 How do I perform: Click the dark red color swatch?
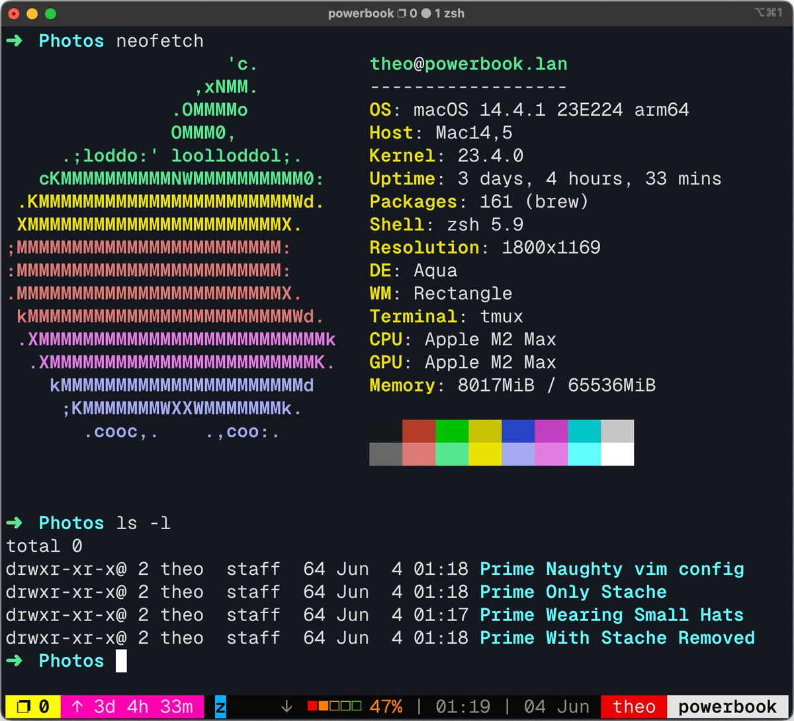419,431
